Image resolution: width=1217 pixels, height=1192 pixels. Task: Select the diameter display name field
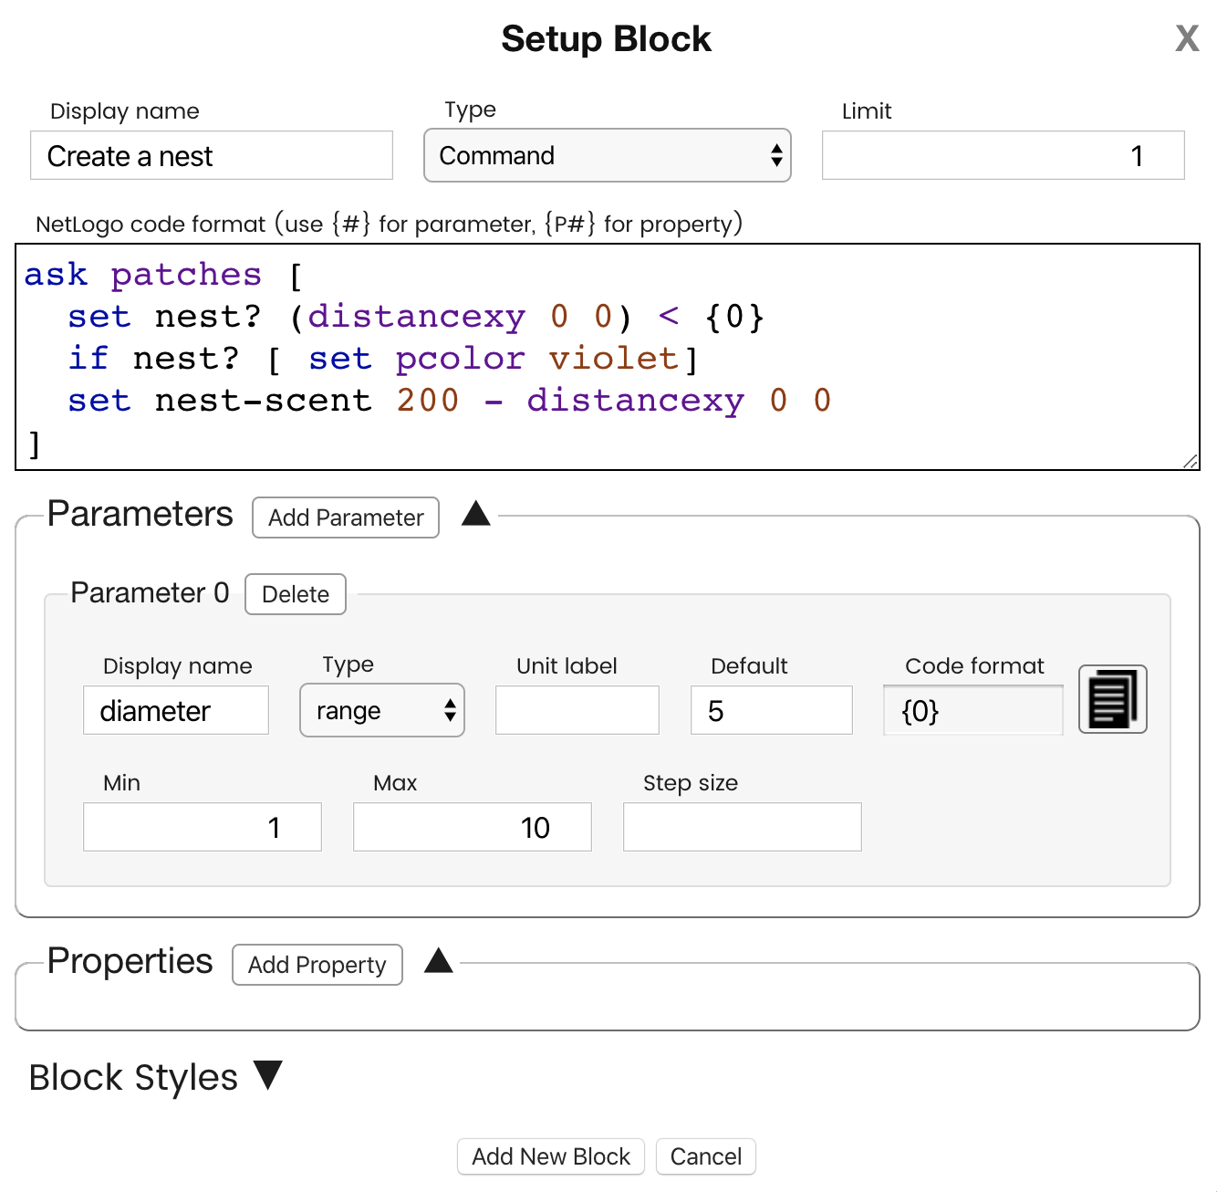coord(176,710)
